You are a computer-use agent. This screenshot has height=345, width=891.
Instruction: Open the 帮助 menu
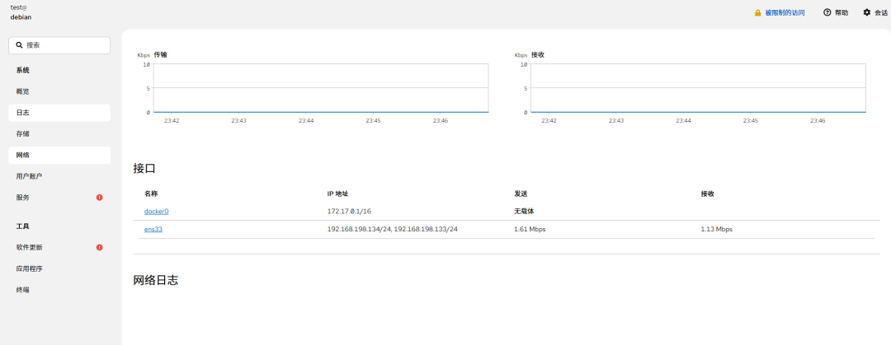(835, 12)
